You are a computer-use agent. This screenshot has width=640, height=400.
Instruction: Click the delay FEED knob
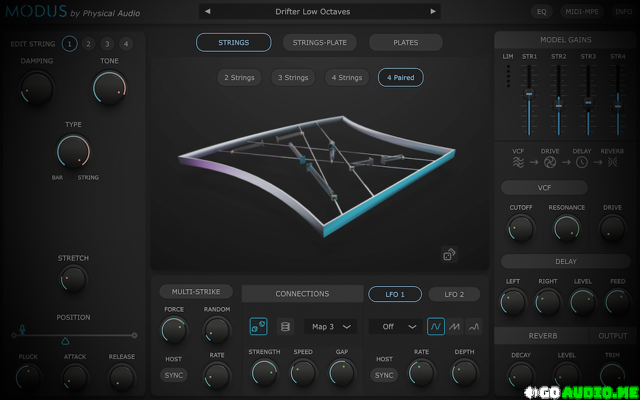[x=617, y=302]
